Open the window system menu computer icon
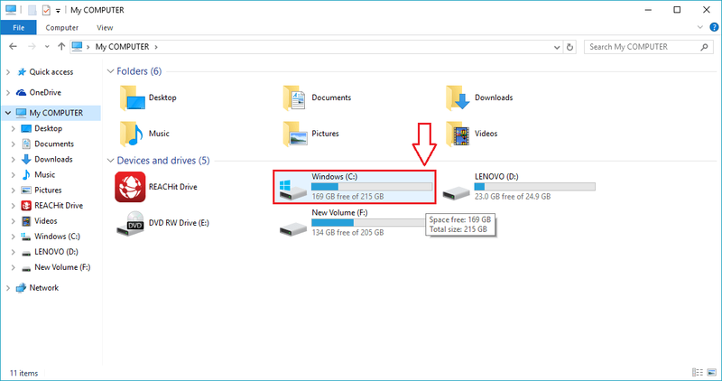The height and width of the screenshot is (381, 722). coord(11,10)
